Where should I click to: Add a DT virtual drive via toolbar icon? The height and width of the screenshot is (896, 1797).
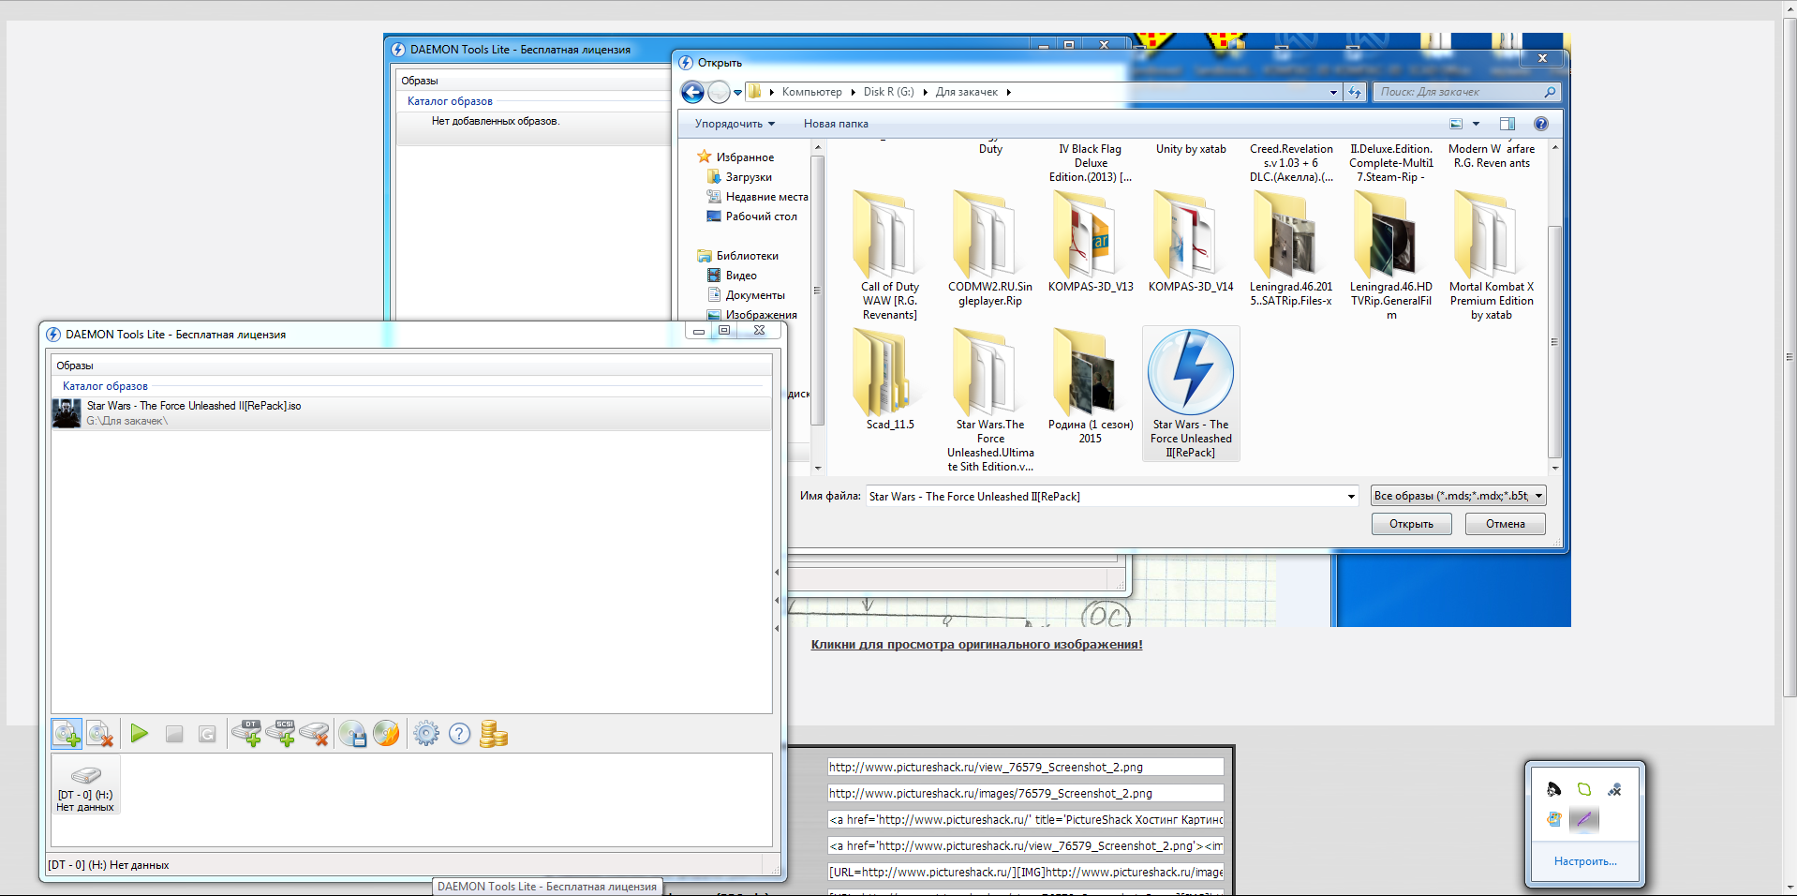coord(246,734)
